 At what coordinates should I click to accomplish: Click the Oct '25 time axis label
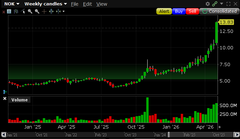[136, 127]
